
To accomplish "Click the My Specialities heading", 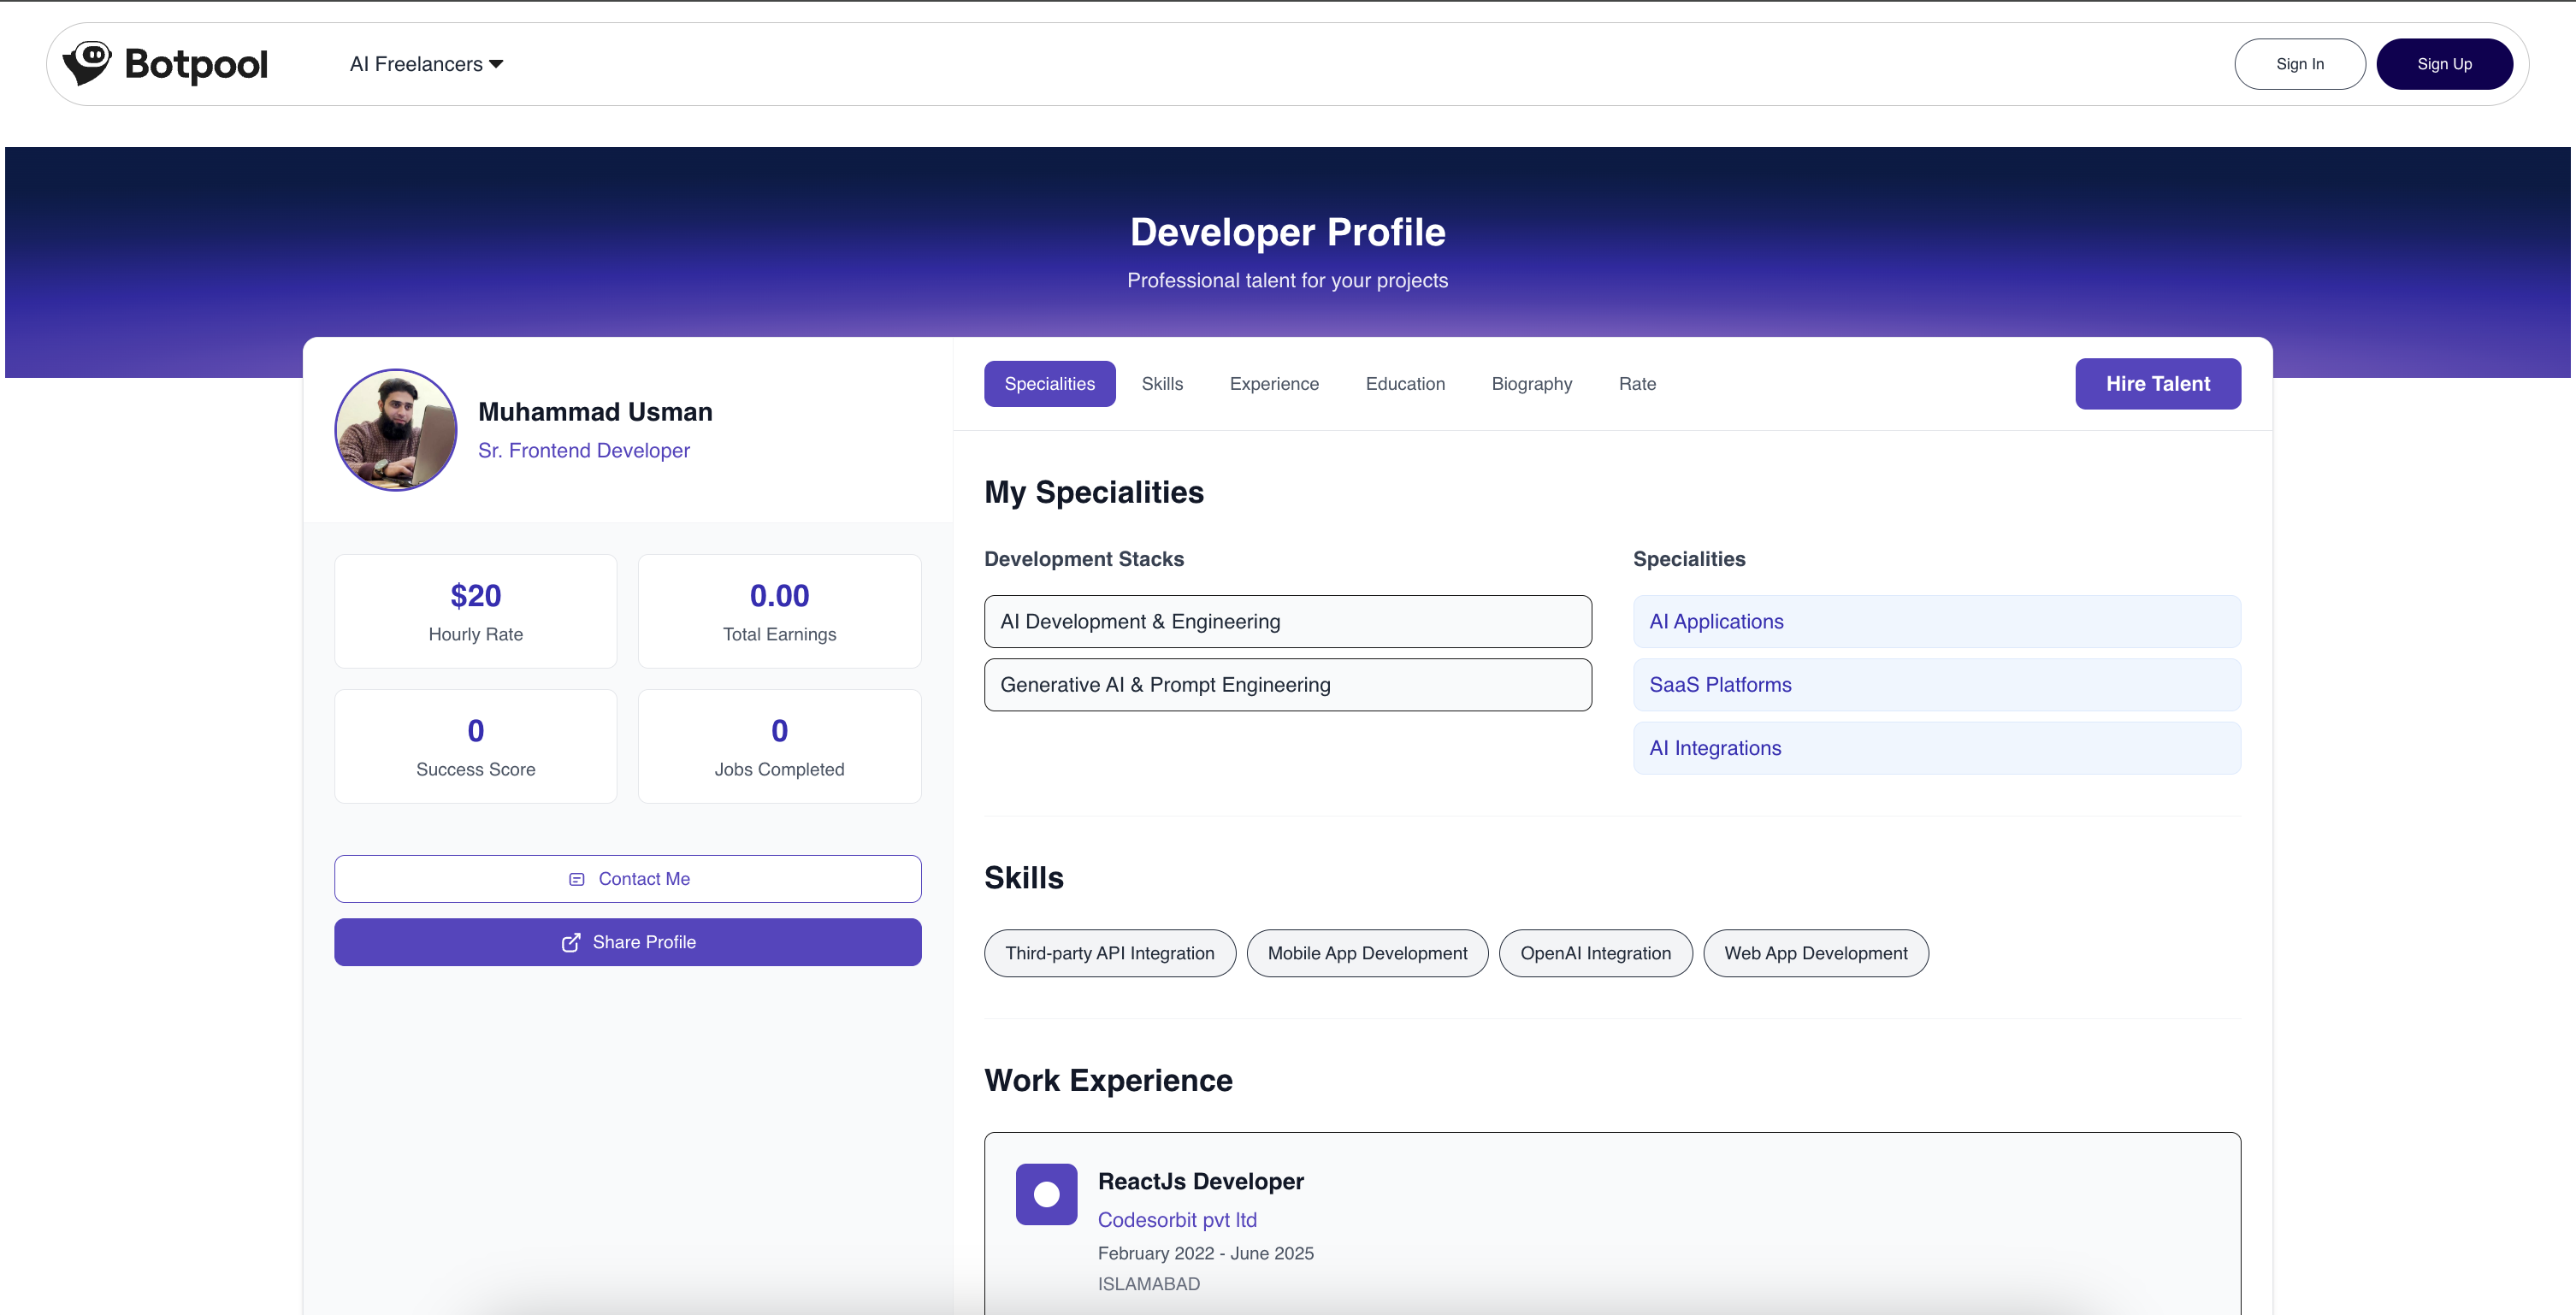I will click(x=1093, y=492).
